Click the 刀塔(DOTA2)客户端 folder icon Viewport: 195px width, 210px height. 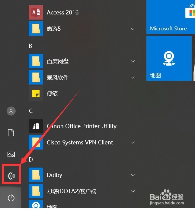pyautogui.click(x=36, y=191)
